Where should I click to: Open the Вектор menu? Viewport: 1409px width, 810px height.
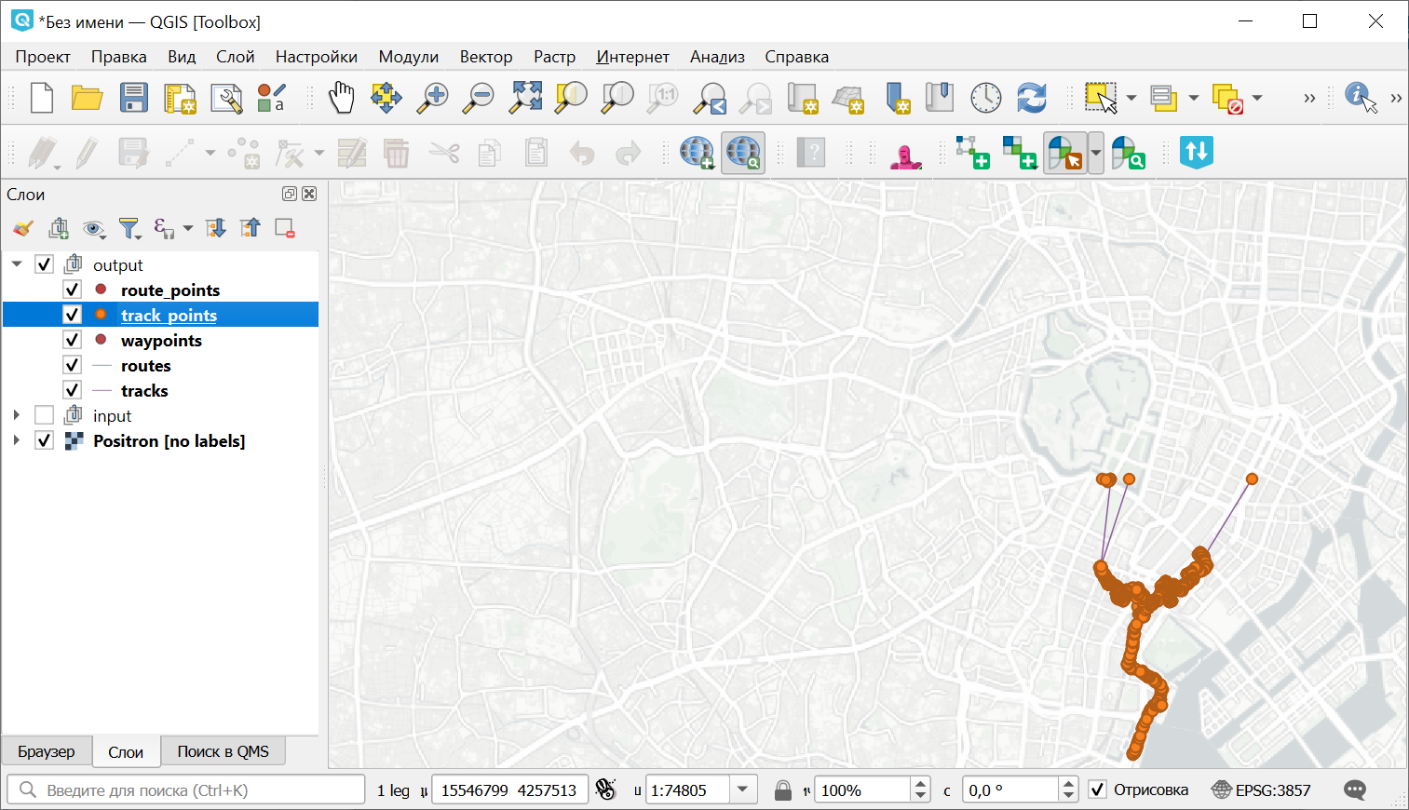(486, 57)
